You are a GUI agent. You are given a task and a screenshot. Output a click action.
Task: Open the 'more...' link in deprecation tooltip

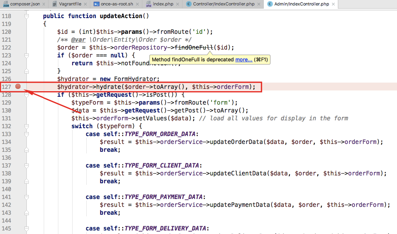(244, 60)
